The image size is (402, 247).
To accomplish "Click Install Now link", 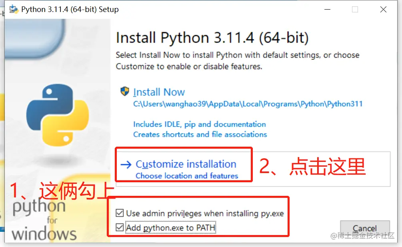I will (159, 92).
